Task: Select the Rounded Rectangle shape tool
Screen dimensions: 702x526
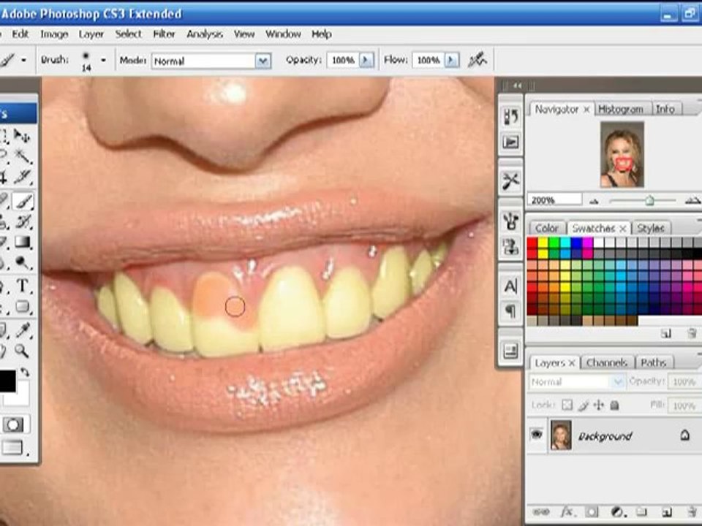Action: [x=23, y=306]
